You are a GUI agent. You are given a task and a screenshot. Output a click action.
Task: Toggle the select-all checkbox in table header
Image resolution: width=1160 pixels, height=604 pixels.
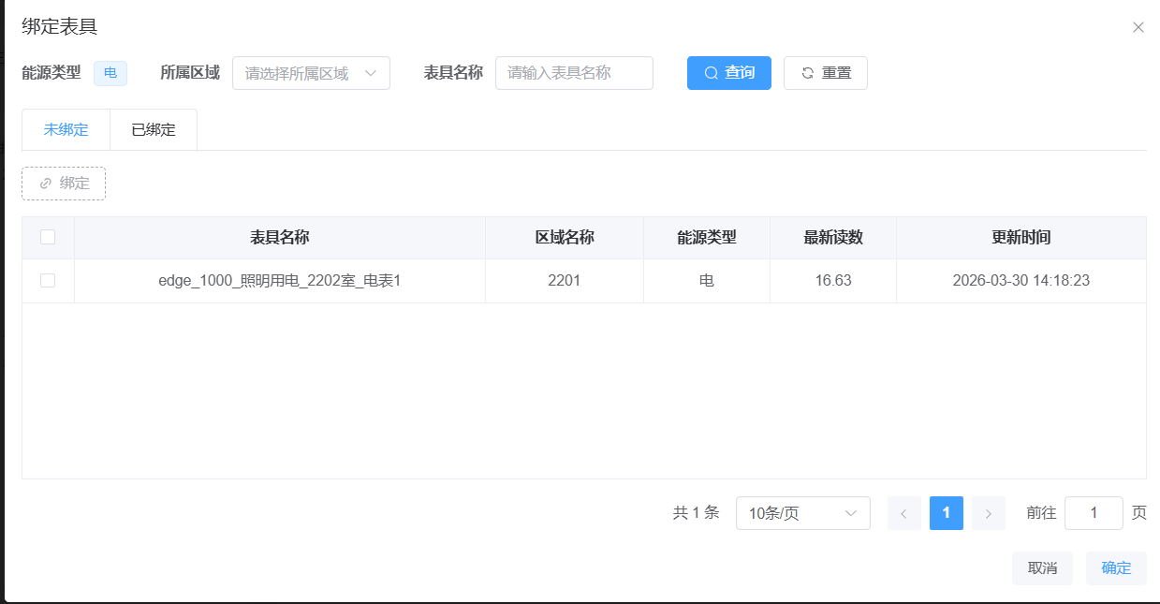(x=48, y=237)
